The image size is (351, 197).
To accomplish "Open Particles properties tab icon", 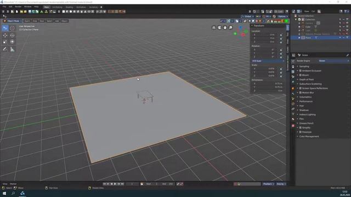I will 293,99.
